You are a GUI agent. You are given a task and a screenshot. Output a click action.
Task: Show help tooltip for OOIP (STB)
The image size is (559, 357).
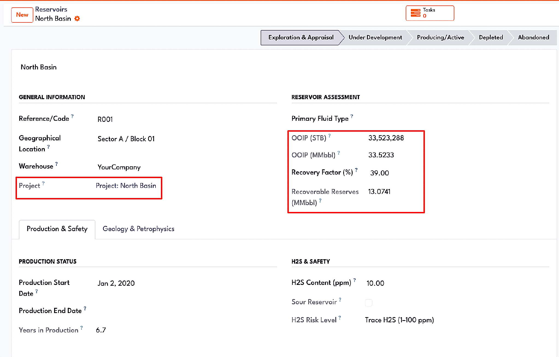point(329,136)
